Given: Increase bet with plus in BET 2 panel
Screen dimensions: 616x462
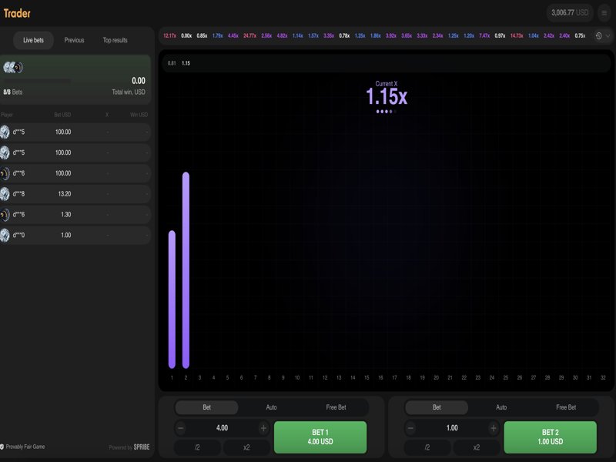Looking at the screenshot, I should tap(494, 428).
